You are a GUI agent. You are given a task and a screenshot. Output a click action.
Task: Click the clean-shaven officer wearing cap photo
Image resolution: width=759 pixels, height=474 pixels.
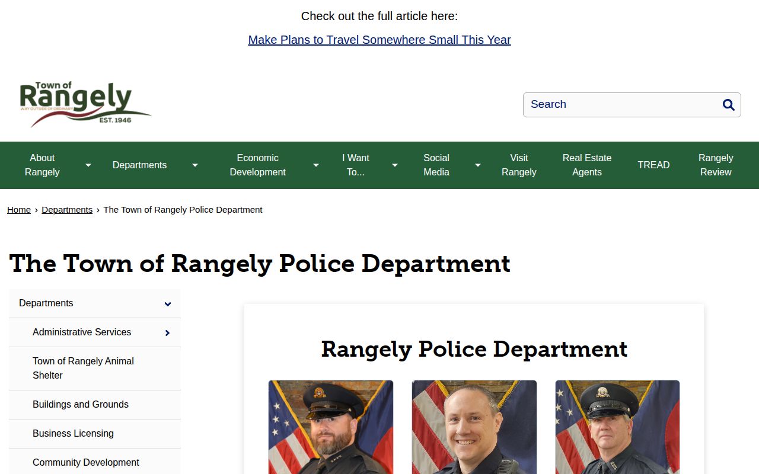click(618, 427)
